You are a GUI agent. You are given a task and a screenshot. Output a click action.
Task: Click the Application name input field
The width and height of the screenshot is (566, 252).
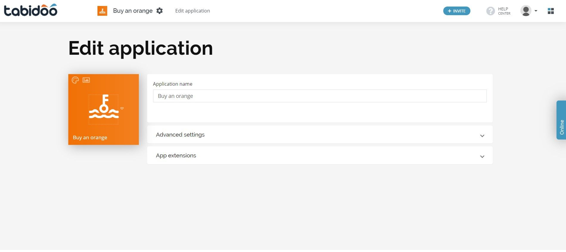point(320,96)
